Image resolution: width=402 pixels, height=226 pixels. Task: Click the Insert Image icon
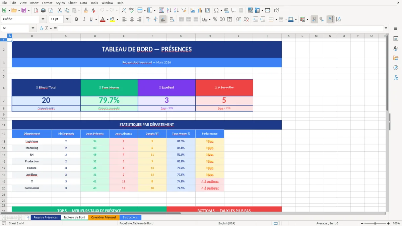193,10
